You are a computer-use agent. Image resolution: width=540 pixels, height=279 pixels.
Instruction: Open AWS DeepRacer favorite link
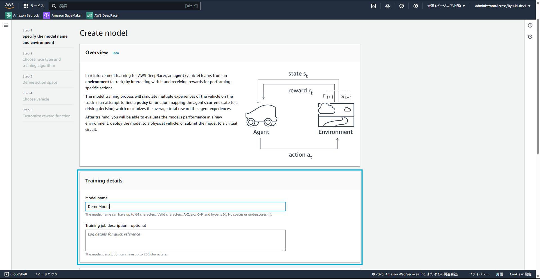(103, 15)
